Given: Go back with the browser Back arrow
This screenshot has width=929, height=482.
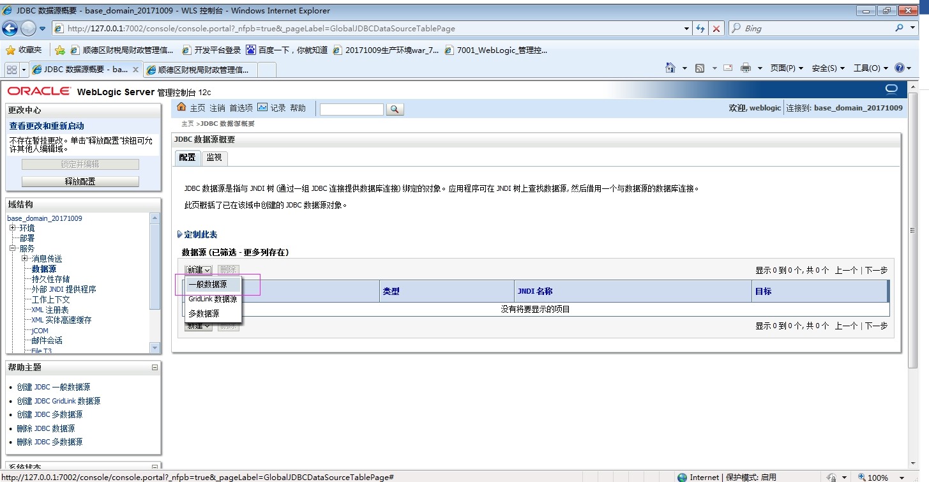Looking at the screenshot, I should (x=10, y=28).
